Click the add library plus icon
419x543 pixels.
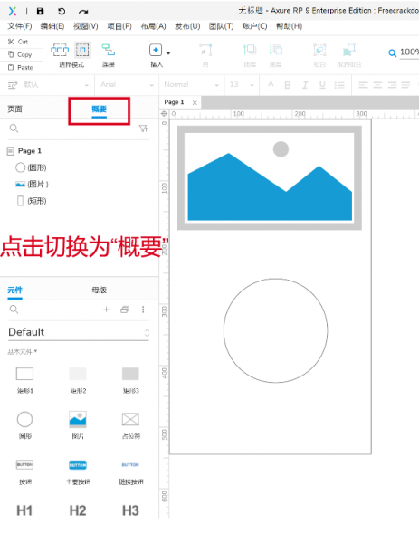point(106,310)
